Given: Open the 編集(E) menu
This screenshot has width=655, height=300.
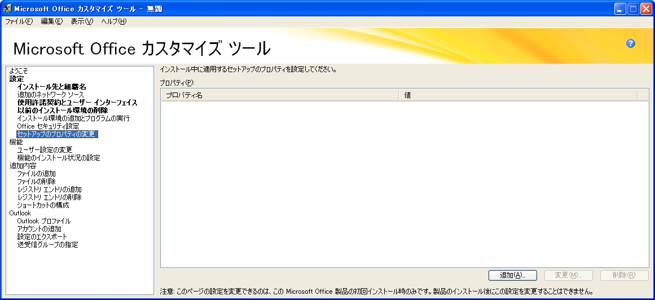Looking at the screenshot, I should coord(51,21).
